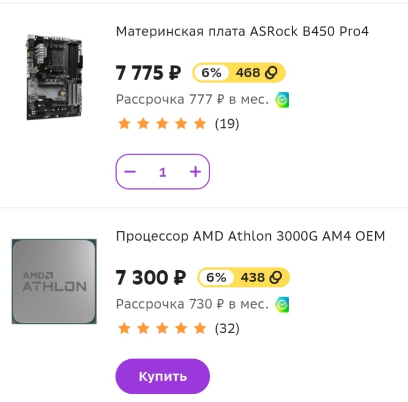This screenshot has width=408, height=402.
Task: Open installment offer 730 ₽ per month
Action: [x=192, y=304]
